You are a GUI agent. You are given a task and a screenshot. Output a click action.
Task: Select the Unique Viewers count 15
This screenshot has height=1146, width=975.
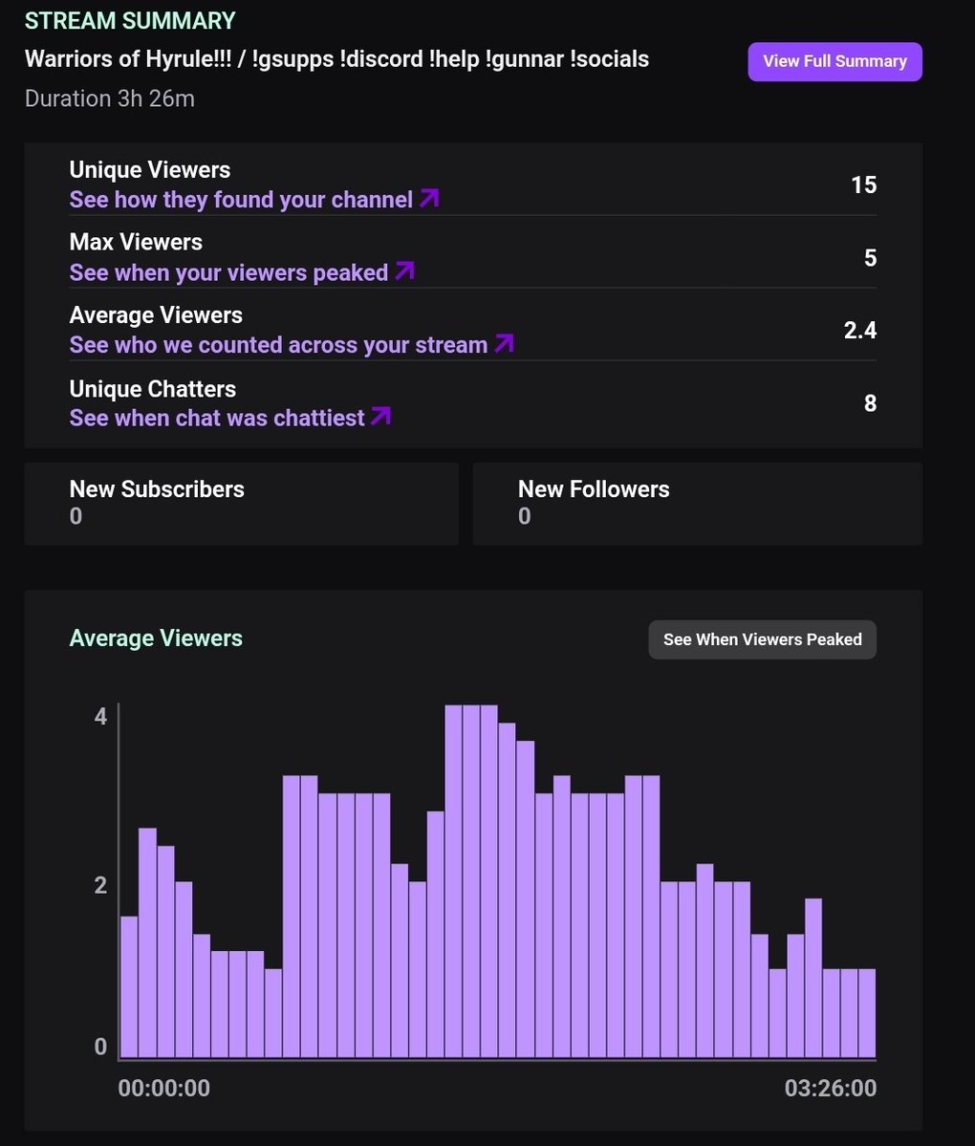[x=862, y=184]
